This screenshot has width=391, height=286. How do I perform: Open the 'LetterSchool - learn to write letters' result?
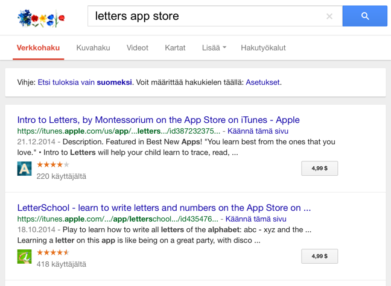coord(164,208)
